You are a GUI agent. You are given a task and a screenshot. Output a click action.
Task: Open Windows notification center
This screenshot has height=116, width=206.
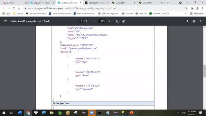[x=201, y=113]
